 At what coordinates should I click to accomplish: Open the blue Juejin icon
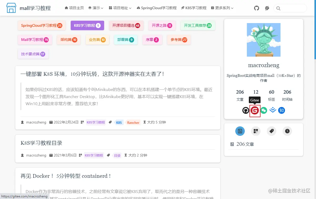pyautogui.click(x=273, y=110)
